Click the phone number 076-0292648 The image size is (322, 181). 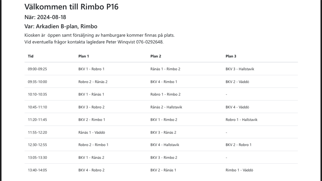tap(150, 42)
